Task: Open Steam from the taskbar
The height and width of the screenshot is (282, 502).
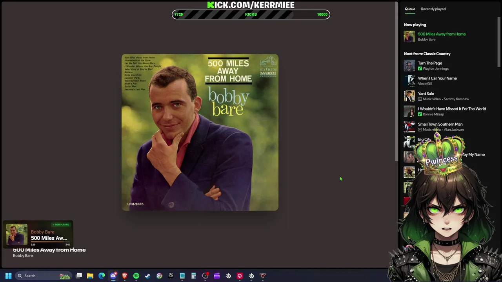Action: pos(147,276)
